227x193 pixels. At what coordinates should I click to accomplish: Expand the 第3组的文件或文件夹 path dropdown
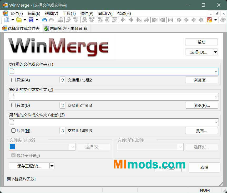216,122
